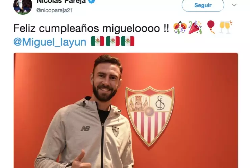Click the red balloon emoji

211,27
